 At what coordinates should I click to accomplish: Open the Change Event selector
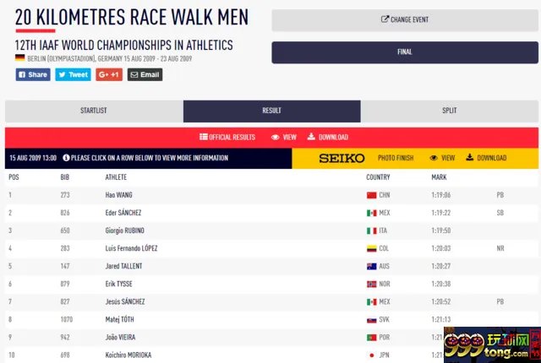pyautogui.click(x=405, y=20)
